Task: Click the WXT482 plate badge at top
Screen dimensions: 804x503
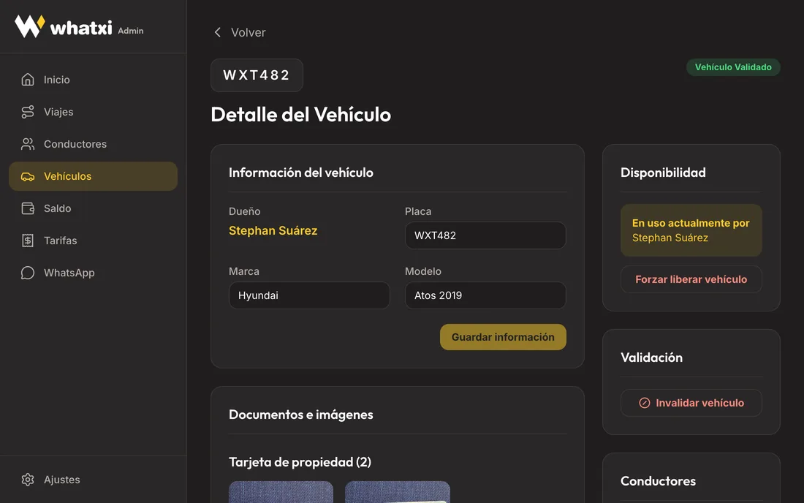Action: (257, 75)
